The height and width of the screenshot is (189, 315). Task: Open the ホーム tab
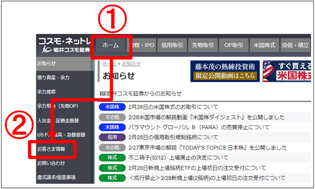pos(110,45)
